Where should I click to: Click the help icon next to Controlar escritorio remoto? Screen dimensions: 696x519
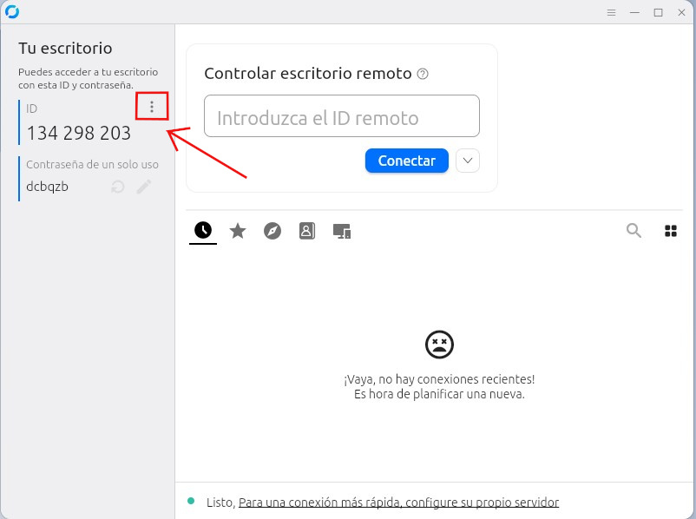(423, 74)
